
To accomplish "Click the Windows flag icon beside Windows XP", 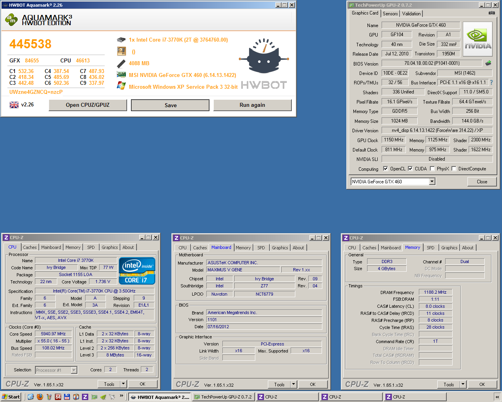I will [121, 86].
